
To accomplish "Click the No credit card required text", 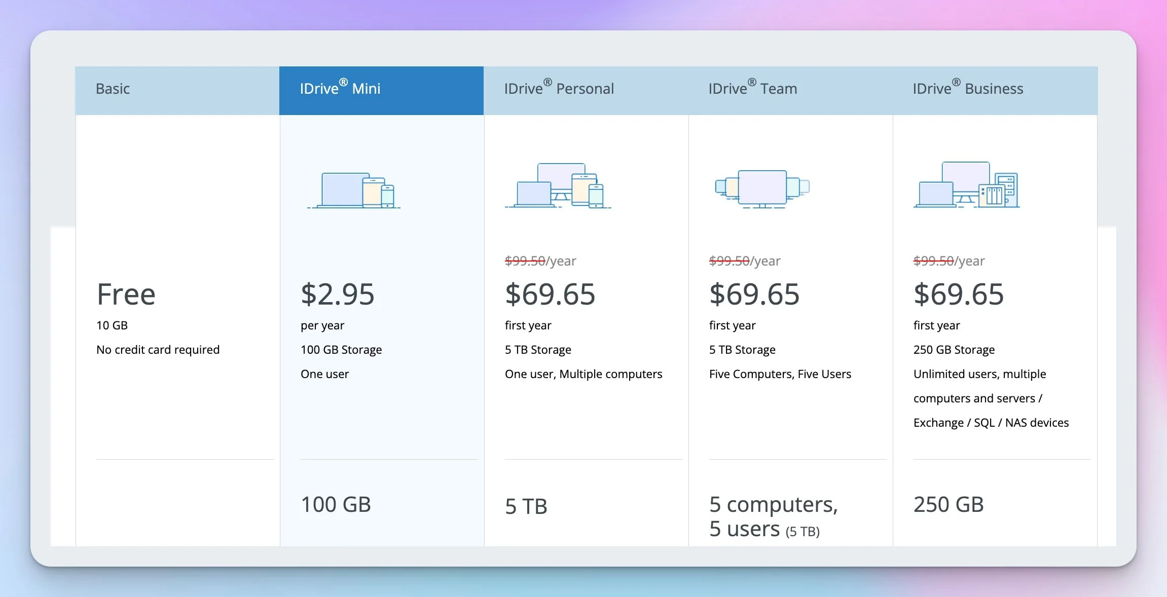I will coord(158,349).
